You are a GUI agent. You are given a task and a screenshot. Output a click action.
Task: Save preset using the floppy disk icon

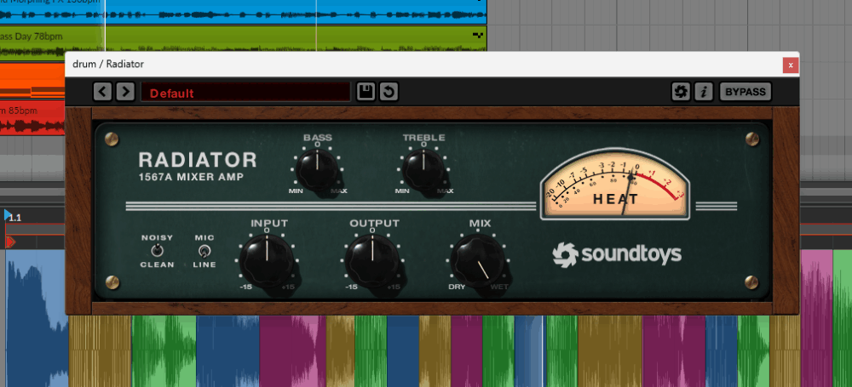pos(366,92)
